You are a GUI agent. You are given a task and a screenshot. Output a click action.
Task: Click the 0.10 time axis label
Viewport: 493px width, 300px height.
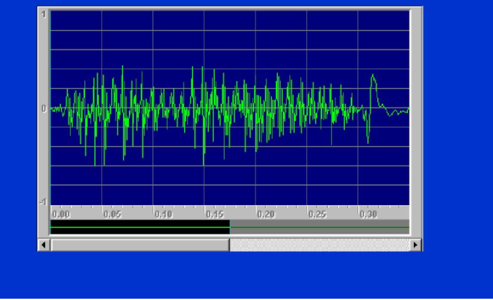pos(164,214)
